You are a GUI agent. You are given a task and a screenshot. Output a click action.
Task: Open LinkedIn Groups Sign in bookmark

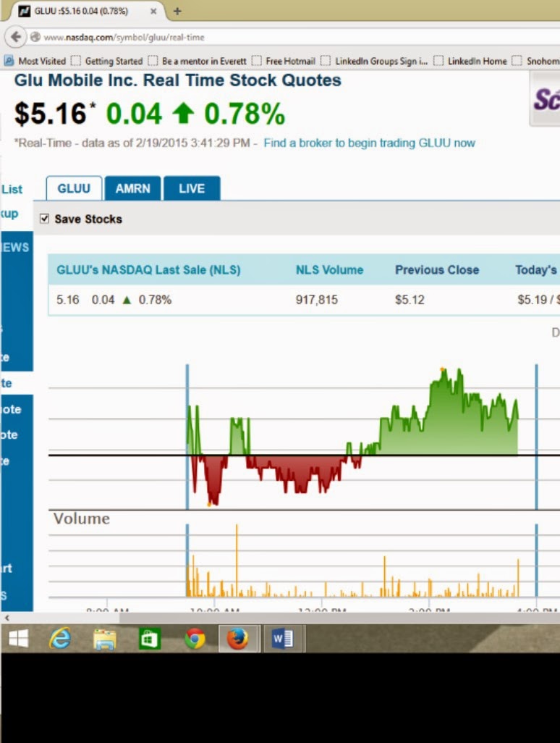(375, 61)
